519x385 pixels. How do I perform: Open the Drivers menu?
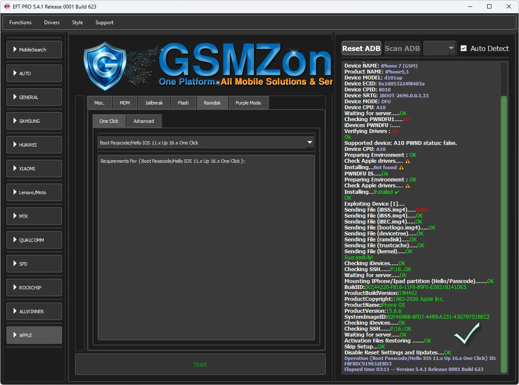(x=52, y=23)
